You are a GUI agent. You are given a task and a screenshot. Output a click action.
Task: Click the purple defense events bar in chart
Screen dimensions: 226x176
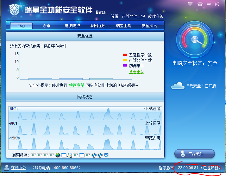(101, 79)
